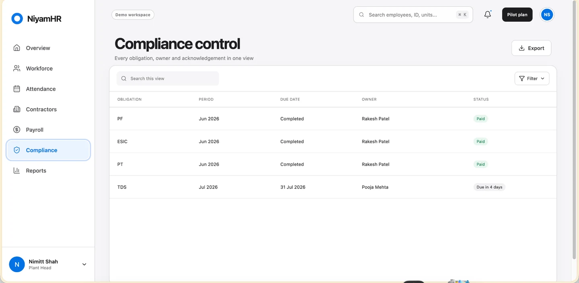
Task: Click the PERIOD column header
Action: [206, 99]
